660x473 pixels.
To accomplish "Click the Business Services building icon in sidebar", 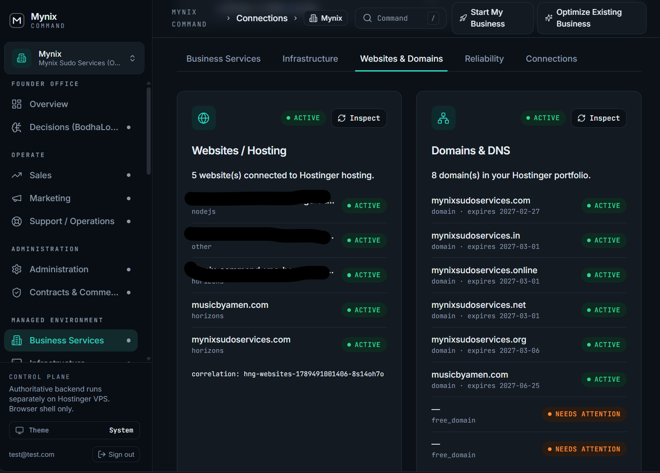I will pos(17,341).
